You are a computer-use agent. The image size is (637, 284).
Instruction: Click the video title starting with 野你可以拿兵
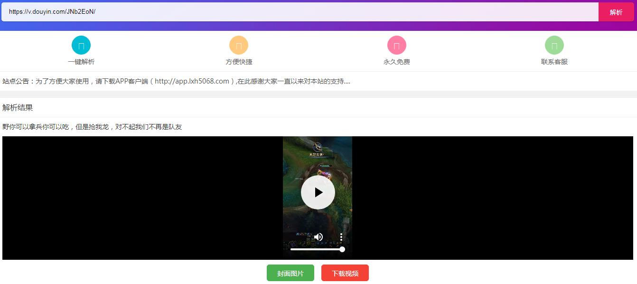(x=92, y=127)
